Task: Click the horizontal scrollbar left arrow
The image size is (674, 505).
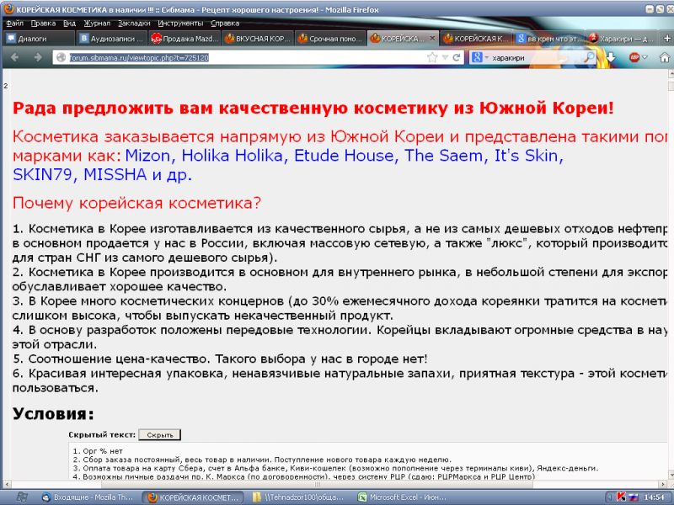Action: click(x=7, y=484)
